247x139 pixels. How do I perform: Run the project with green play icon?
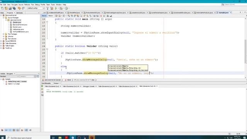click(56, 8)
